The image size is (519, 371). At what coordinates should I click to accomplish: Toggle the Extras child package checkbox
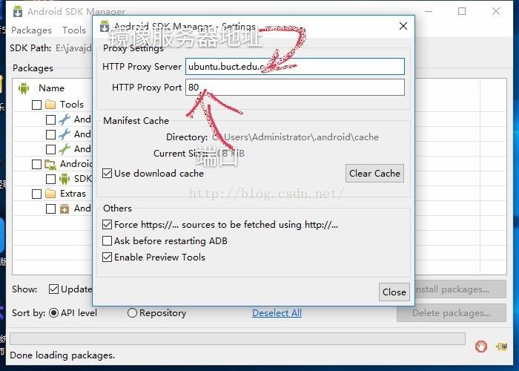[50, 209]
